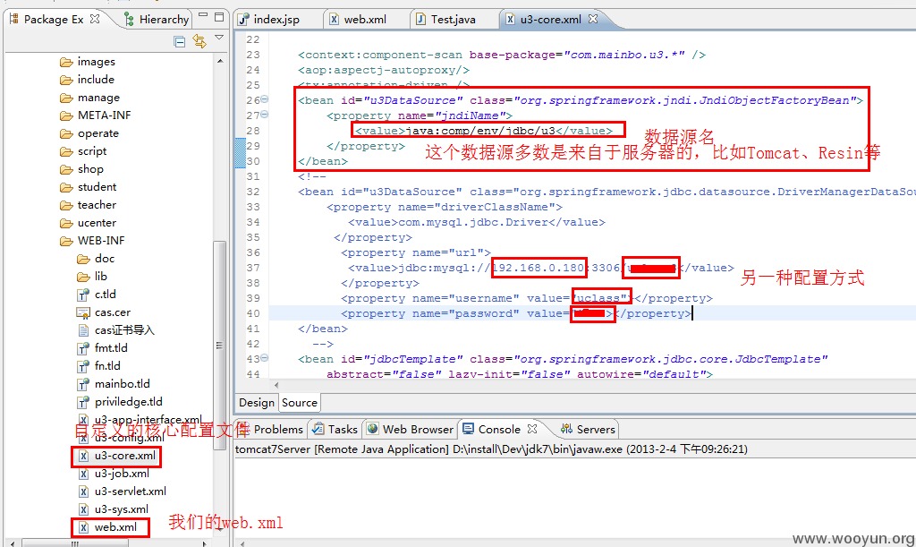The width and height of the screenshot is (916, 547).
Task: Toggle Link with Editor arrows icon
Action: pyautogui.click(x=199, y=41)
